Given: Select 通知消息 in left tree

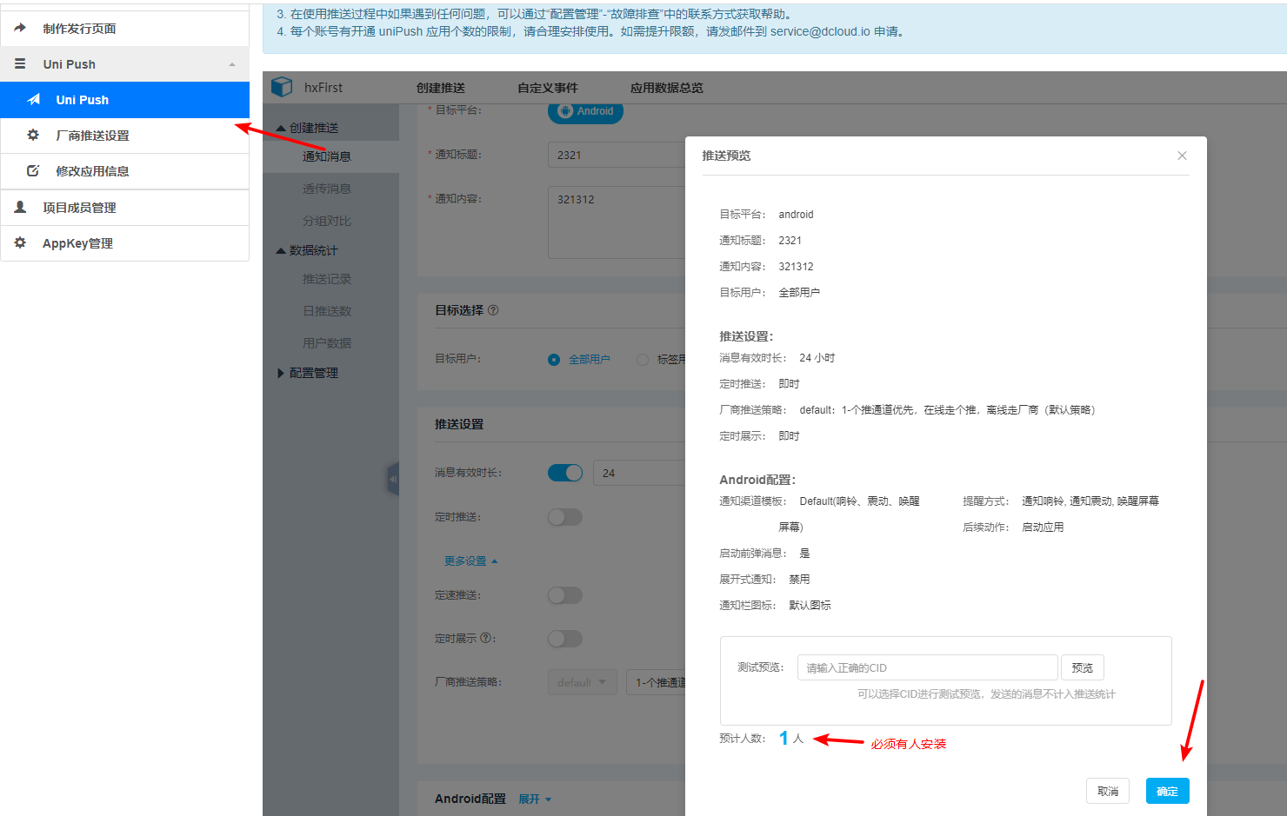Looking at the screenshot, I should coord(327,156).
